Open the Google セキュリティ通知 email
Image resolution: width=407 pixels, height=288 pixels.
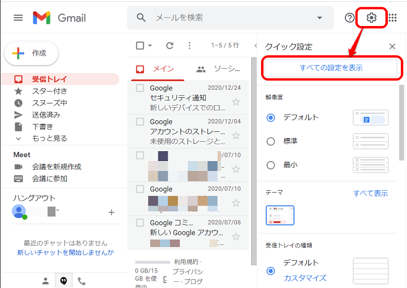pos(187,98)
